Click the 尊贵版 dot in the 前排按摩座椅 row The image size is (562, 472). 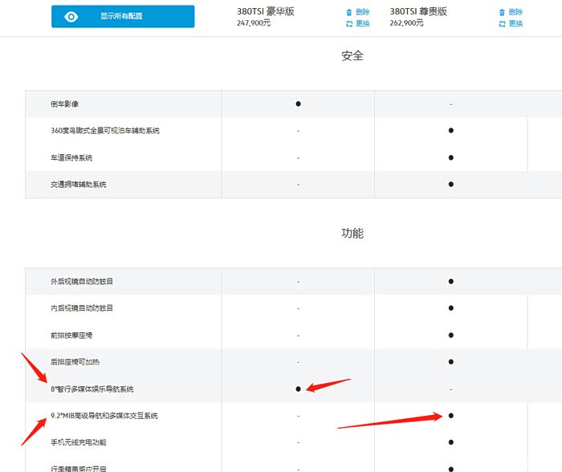pos(451,335)
